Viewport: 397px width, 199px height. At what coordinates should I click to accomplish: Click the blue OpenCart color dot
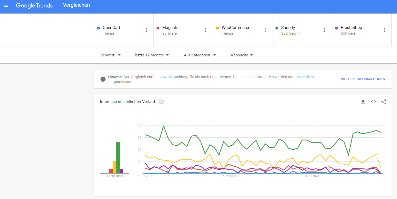[98, 28]
